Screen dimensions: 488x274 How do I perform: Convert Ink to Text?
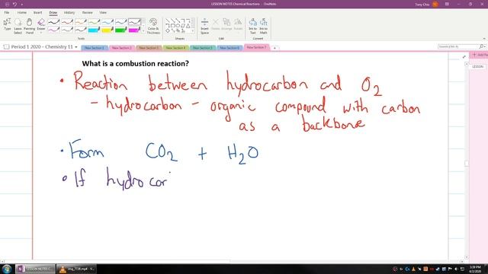pyautogui.click(x=252, y=26)
